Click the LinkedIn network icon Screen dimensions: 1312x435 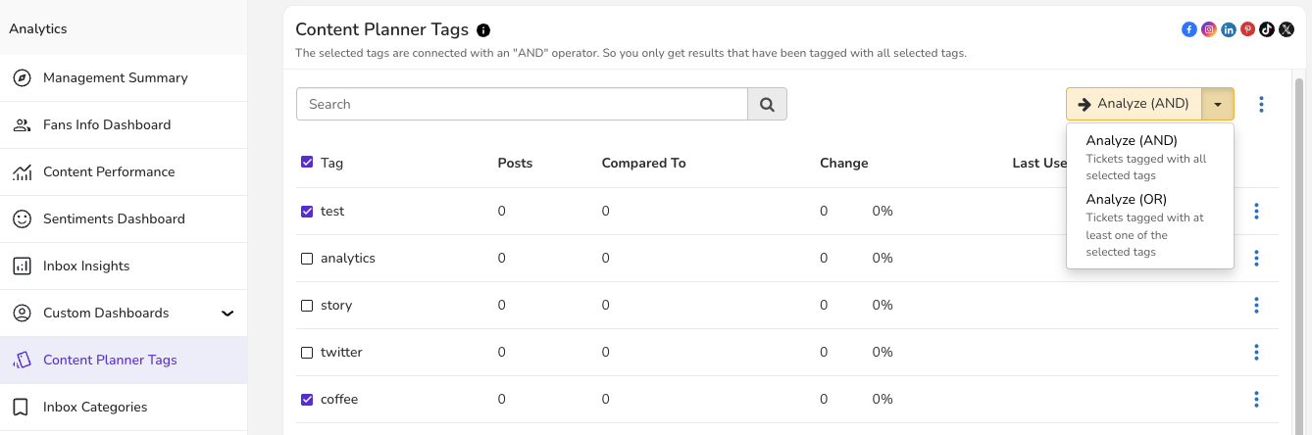(1229, 29)
